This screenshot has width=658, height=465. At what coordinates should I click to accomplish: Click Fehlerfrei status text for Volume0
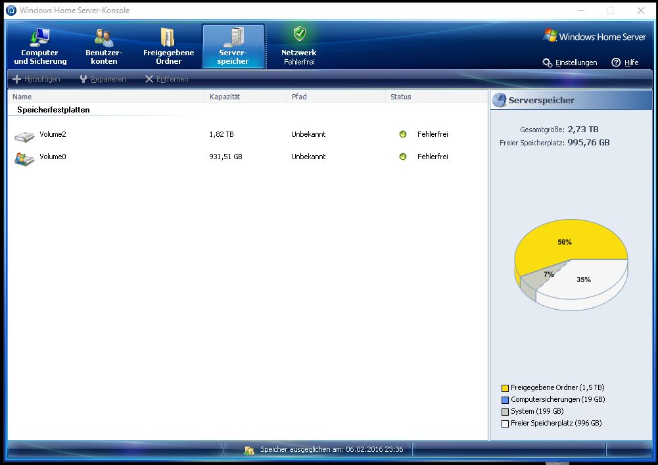[x=433, y=157]
